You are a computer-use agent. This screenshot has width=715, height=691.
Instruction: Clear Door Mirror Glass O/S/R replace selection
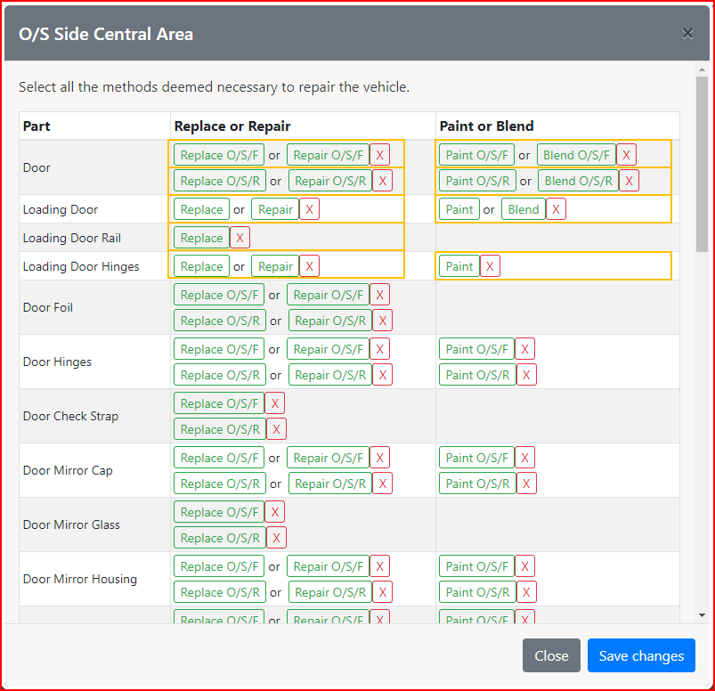coord(277,538)
